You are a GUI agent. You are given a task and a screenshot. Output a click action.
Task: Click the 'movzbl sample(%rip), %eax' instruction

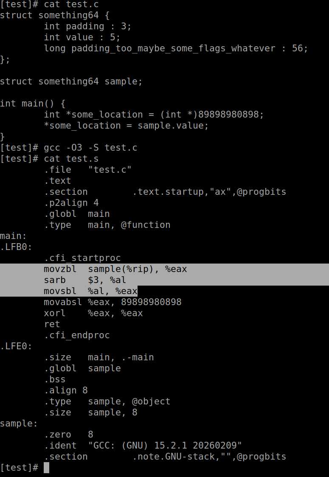coord(115,269)
